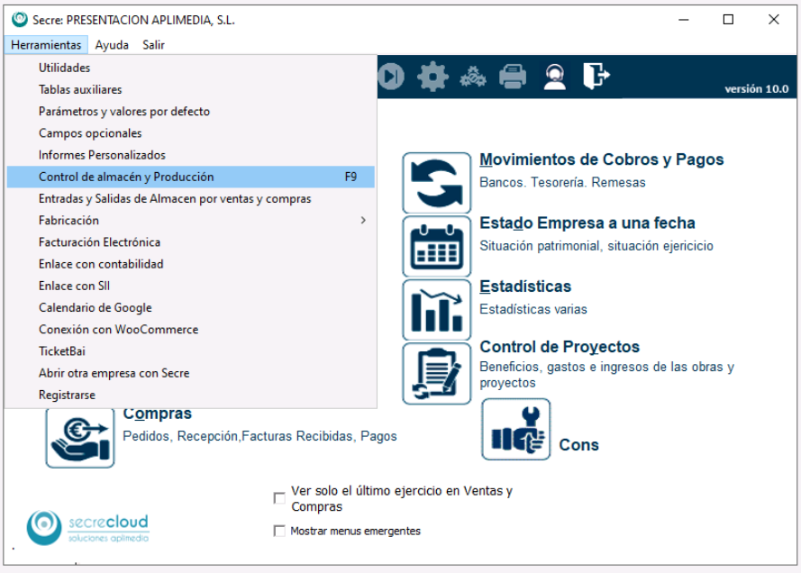Screen dimensions: 801x573
Task: Click the Estado Empresa calendar icon
Action: coord(437,246)
